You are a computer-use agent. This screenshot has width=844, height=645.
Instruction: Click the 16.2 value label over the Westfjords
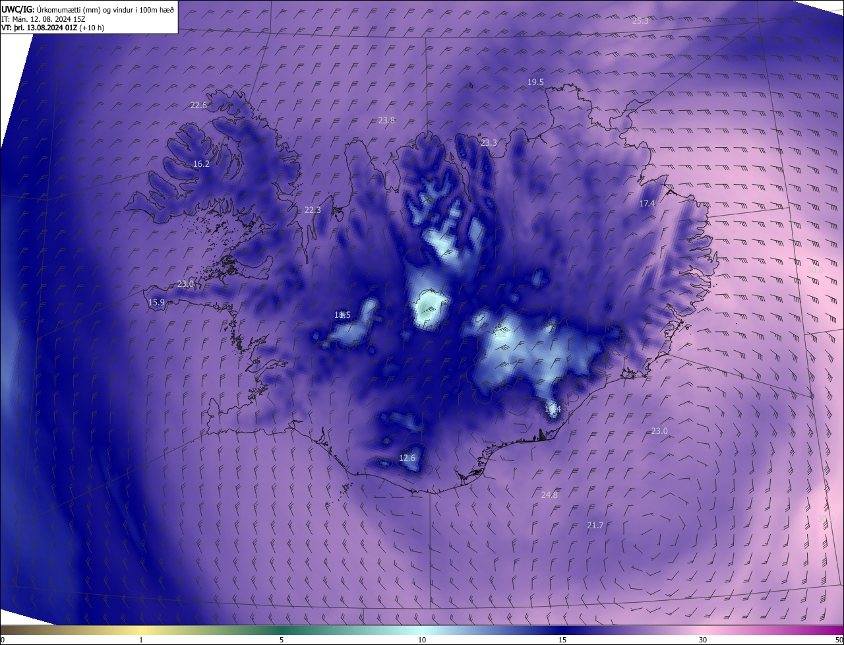click(x=201, y=164)
